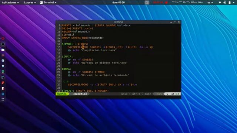
Task: Click the 52% file percentage in status line
Action: coord(159,94)
